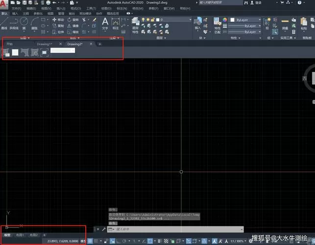Choose the Arc tool in ribbon

pyautogui.click(x=34, y=24)
